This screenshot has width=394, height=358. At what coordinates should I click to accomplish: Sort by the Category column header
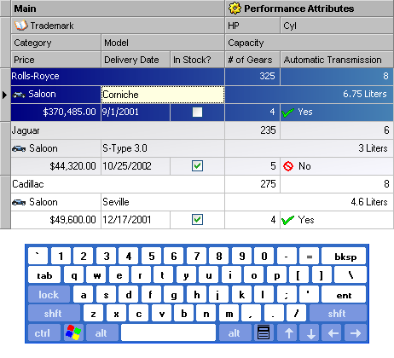(x=56, y=43)
